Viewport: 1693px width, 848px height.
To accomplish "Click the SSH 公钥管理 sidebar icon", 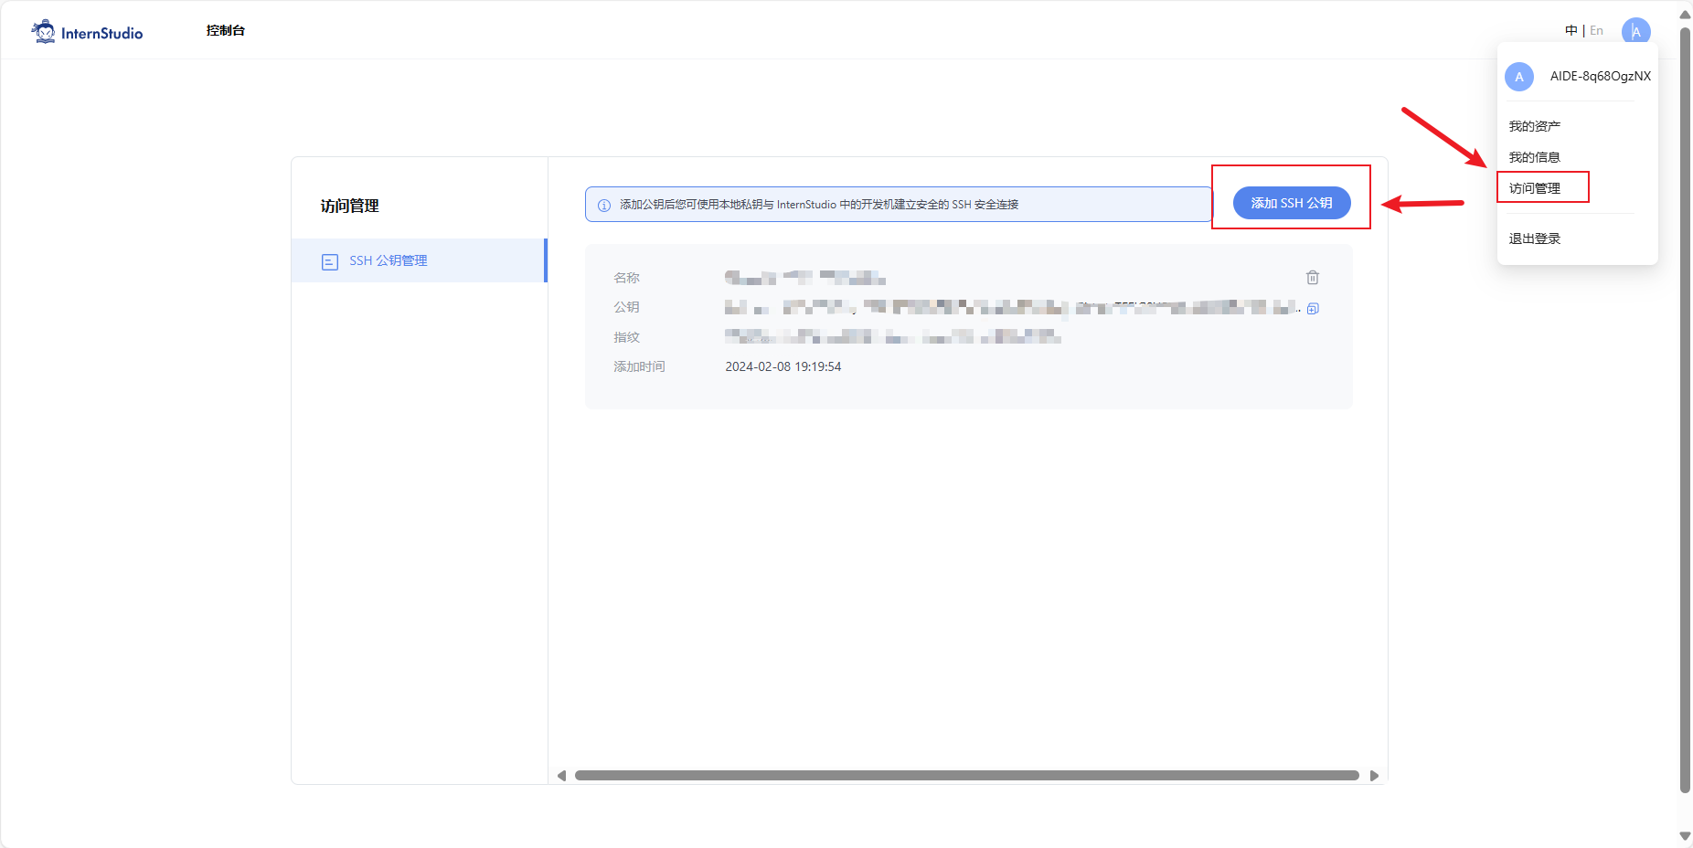I will click(x=330, y=262).
